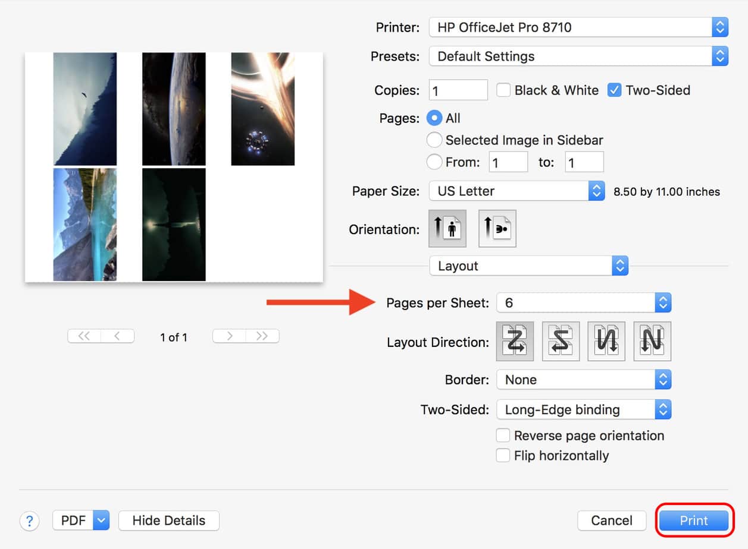
Task: Choose right-to-left then down S layout direction
Action: tap(561, 342)
